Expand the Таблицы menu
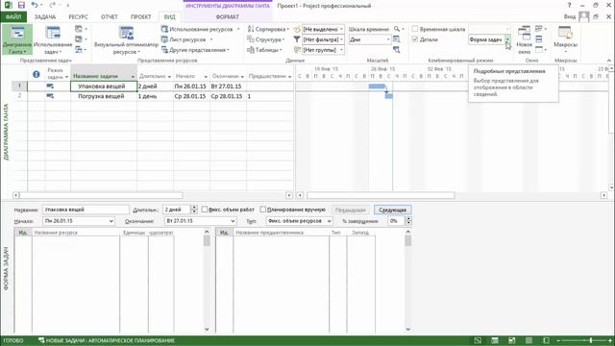This screenshot has width=615, height=346. pyautogui.click(x=264, y=50)
